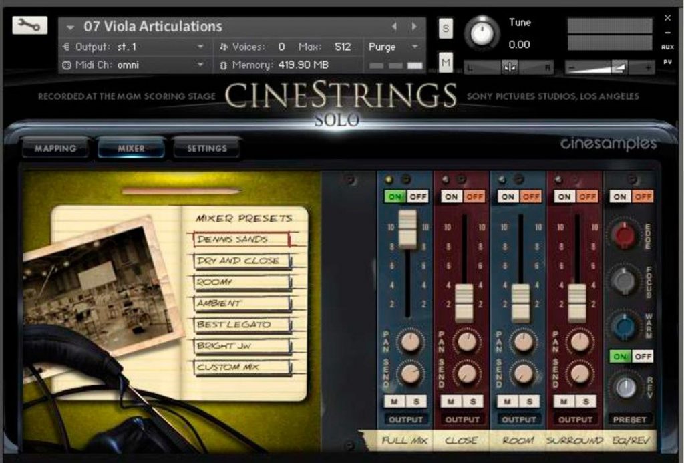This screenshot has height=463, width=684.
Task: Turn the Close channel ON
Action: tap(452, 197)
